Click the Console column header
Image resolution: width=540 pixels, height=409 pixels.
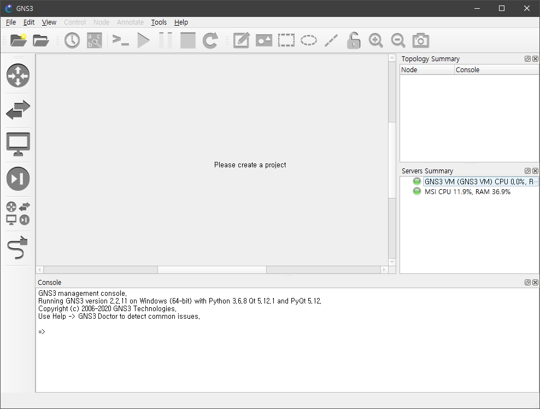[497, 69]
